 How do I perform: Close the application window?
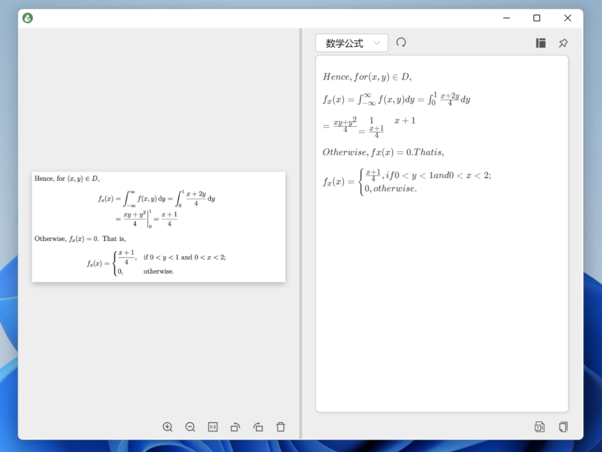coord(567,18)
